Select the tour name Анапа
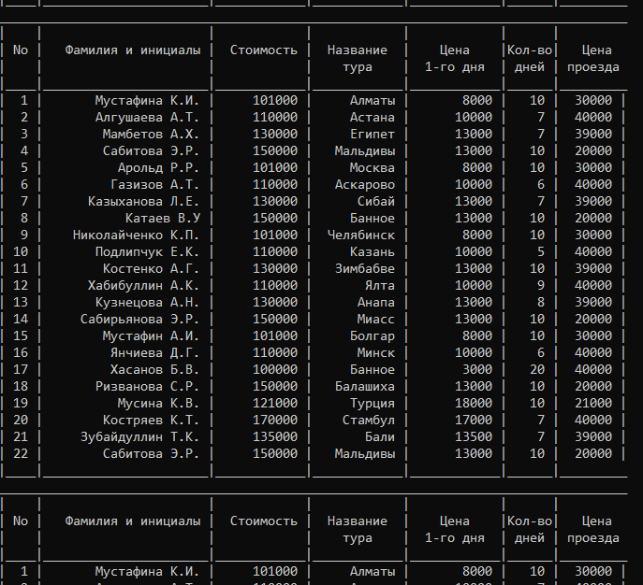The height and width of the screenshot is (585, 643). (x=376, y=302)
